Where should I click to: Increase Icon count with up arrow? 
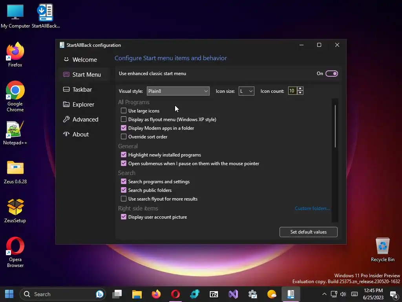point(300,89)
